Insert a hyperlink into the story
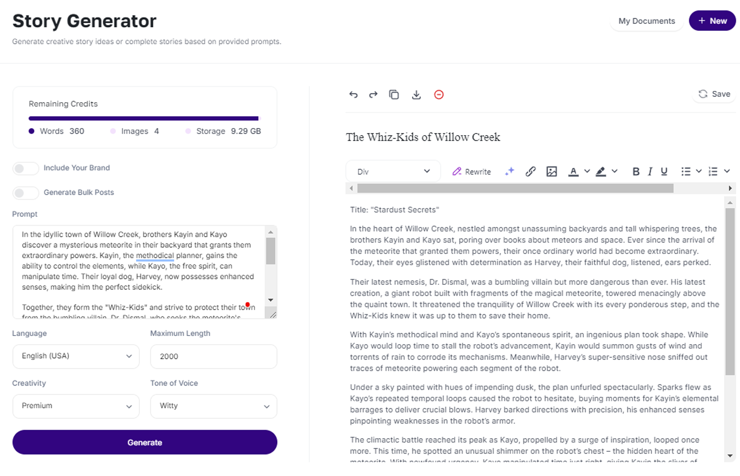 [531, 171]
